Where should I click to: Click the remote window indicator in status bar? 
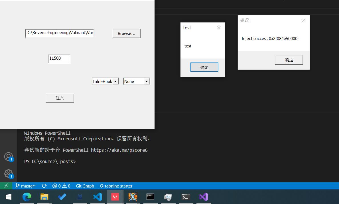pos(6,186)
